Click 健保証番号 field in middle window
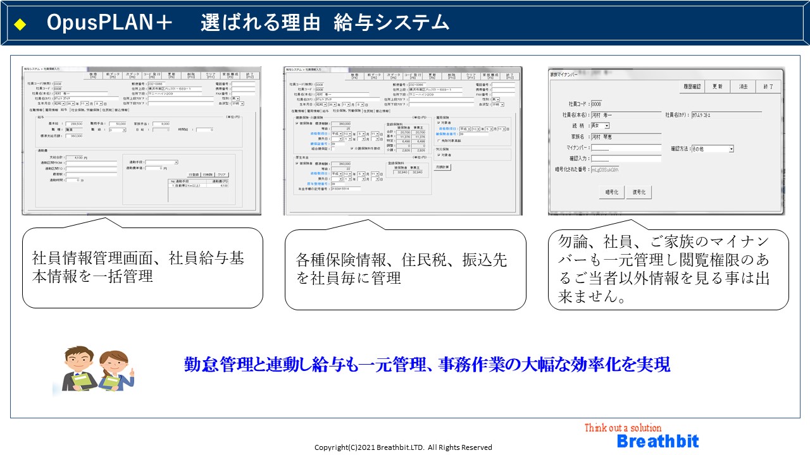Screen dimensions: 810x455 338,143
